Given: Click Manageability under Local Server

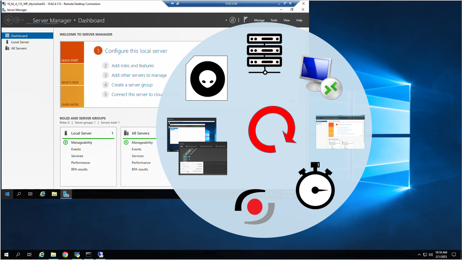Looking at the screenshot, I should (x=82, y=143).
